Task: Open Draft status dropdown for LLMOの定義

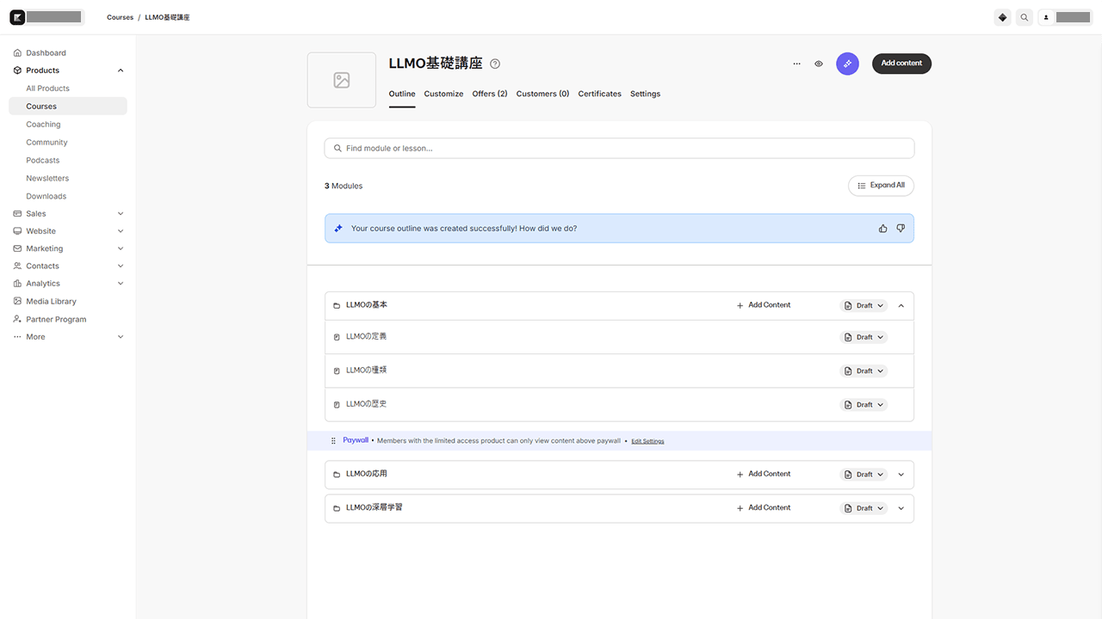Action: 864,338
